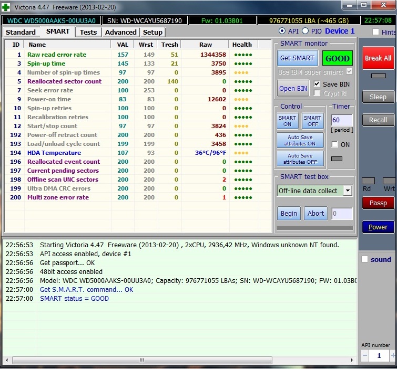Viewport: 397px width, 369px height.
Task: Toggle the Save BIN checkbox
Action: click(317, 83)
